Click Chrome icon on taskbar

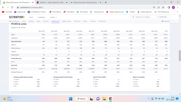pyautogui.click(x=110, y=99)
